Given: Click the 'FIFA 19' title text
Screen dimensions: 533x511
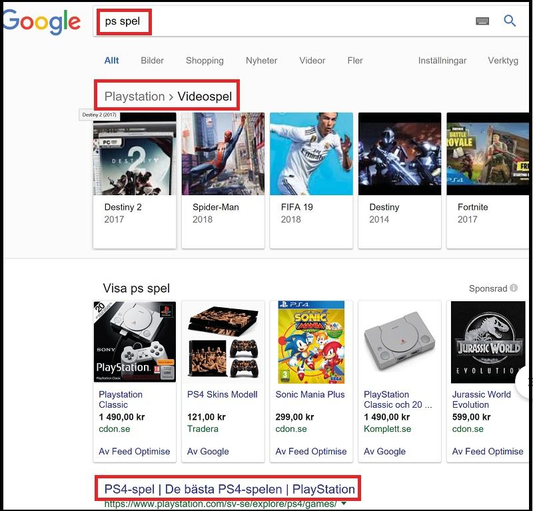Looking at the screenshot, I should pos(296,207).
